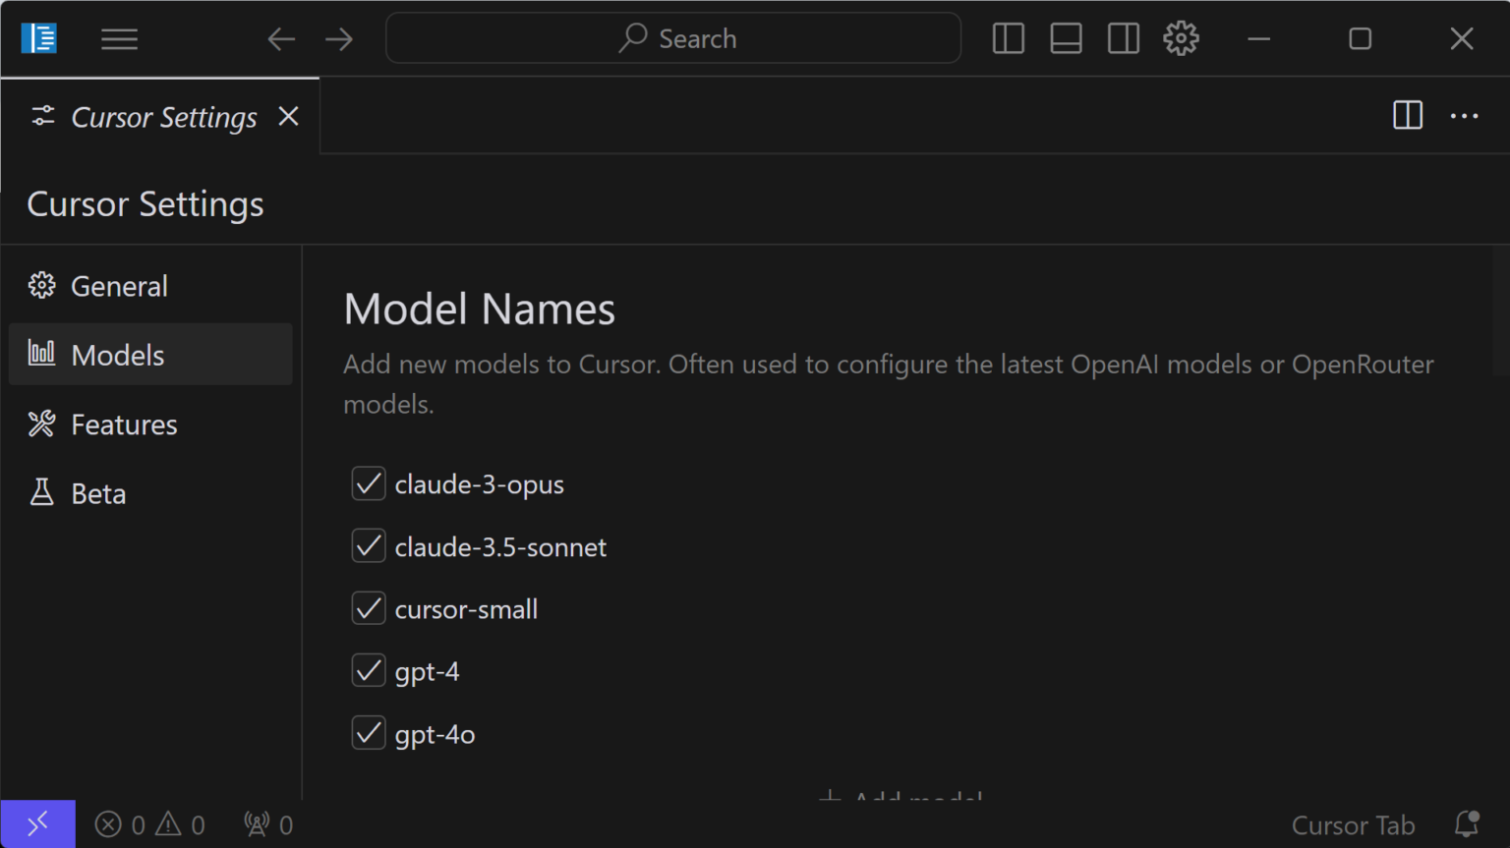This screenshot has height=848, width=1510.
Task: Click the "Cursor Settings" page title text
Action: [145, 204]
